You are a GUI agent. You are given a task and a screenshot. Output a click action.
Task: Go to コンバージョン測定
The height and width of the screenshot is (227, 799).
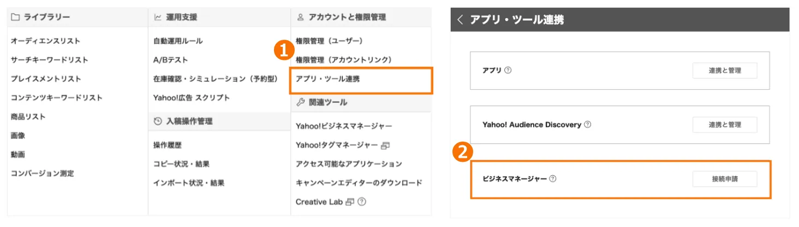coord(42,174)
